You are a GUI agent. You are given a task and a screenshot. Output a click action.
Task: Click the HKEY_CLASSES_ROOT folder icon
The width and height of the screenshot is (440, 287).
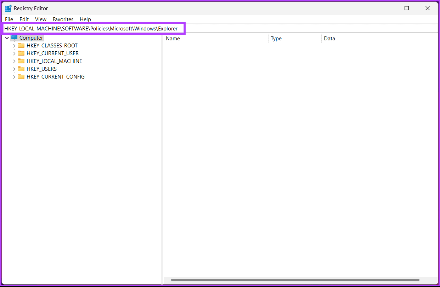coord(21,45)
